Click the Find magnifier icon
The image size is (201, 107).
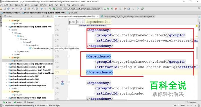(x=33, y=9)
